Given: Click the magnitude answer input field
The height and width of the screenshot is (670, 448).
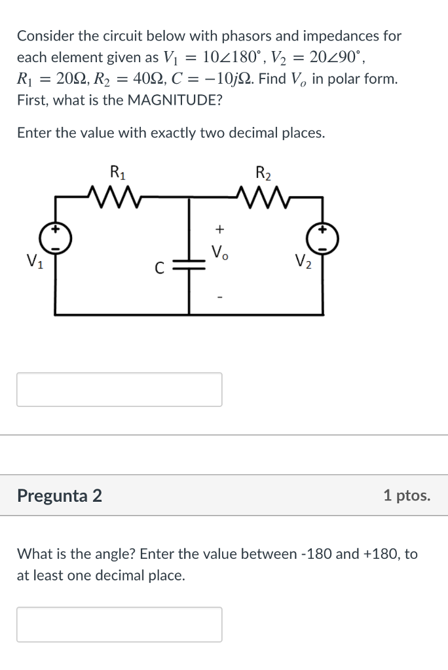Looking at the screenshot, I should tap(119, 389).
